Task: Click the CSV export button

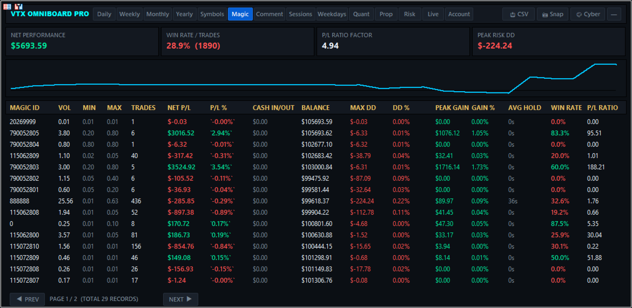Action: pos(519,14)
